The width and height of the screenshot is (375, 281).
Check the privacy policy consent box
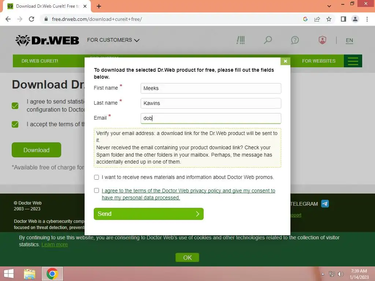(96, 190)
